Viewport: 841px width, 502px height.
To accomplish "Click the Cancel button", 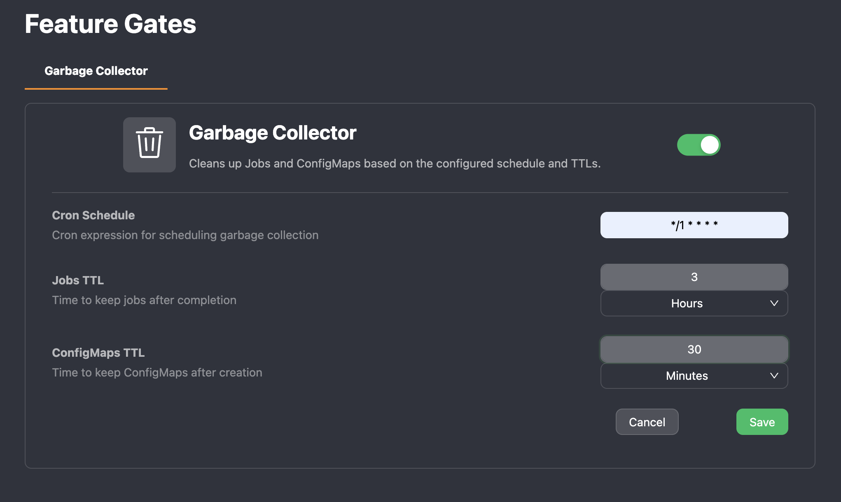I will click(647, 422).
